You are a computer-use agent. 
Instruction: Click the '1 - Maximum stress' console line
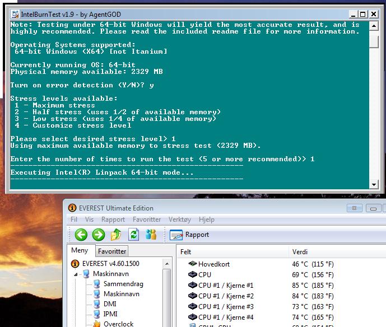tap(55, 105)
